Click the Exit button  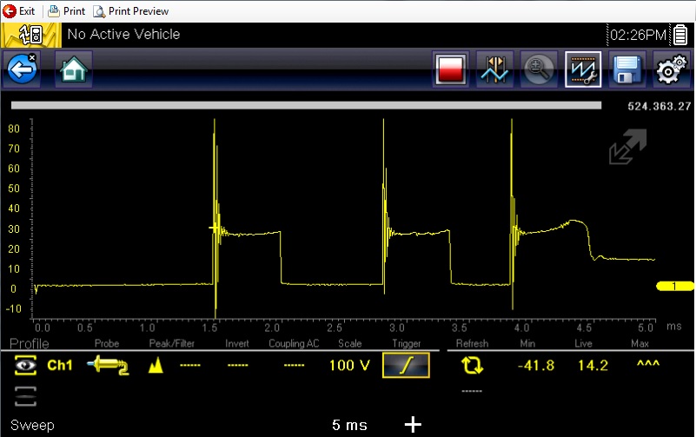(20, 11)
